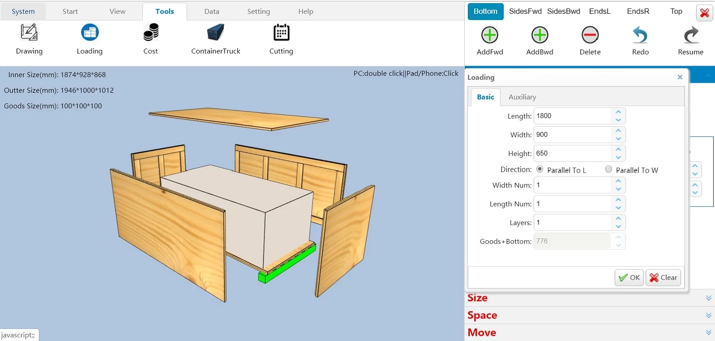The width and height of the screenshot is (715, 341).
Task: Click the Outter Size(mm) text
Action: [59, 90]
